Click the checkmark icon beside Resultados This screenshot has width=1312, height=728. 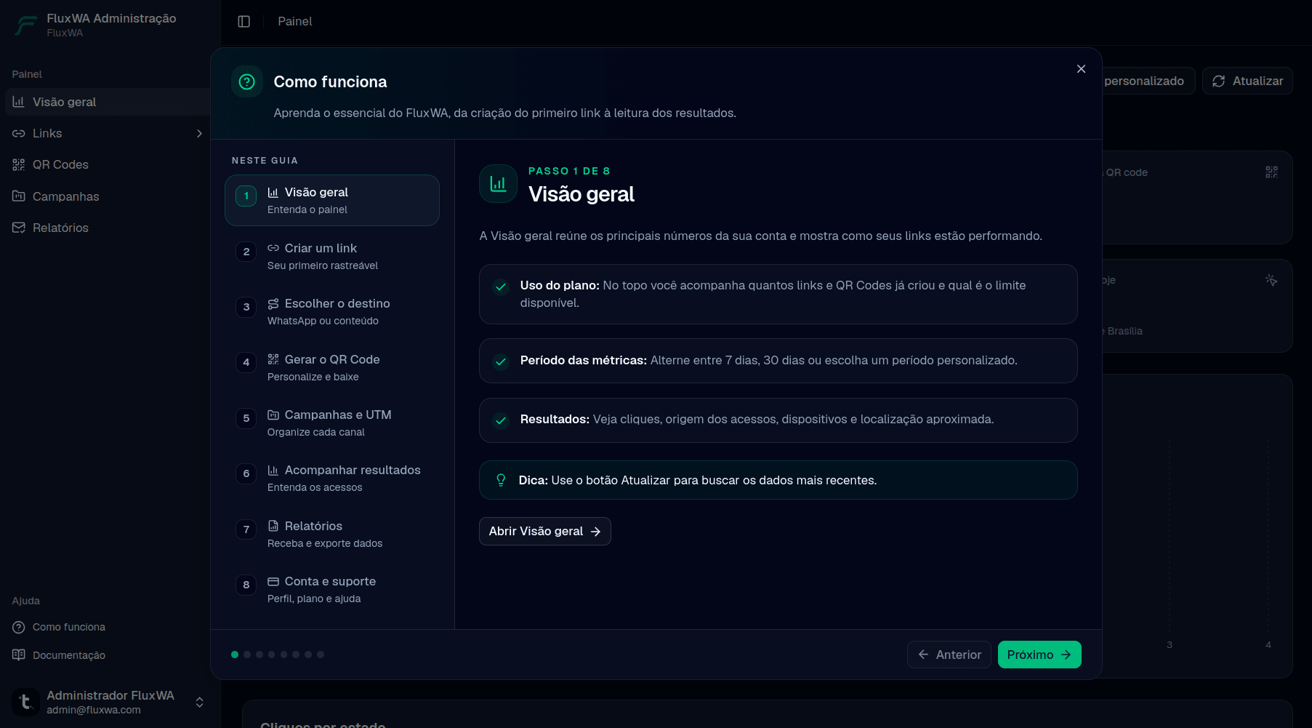(x=501, y=420)
